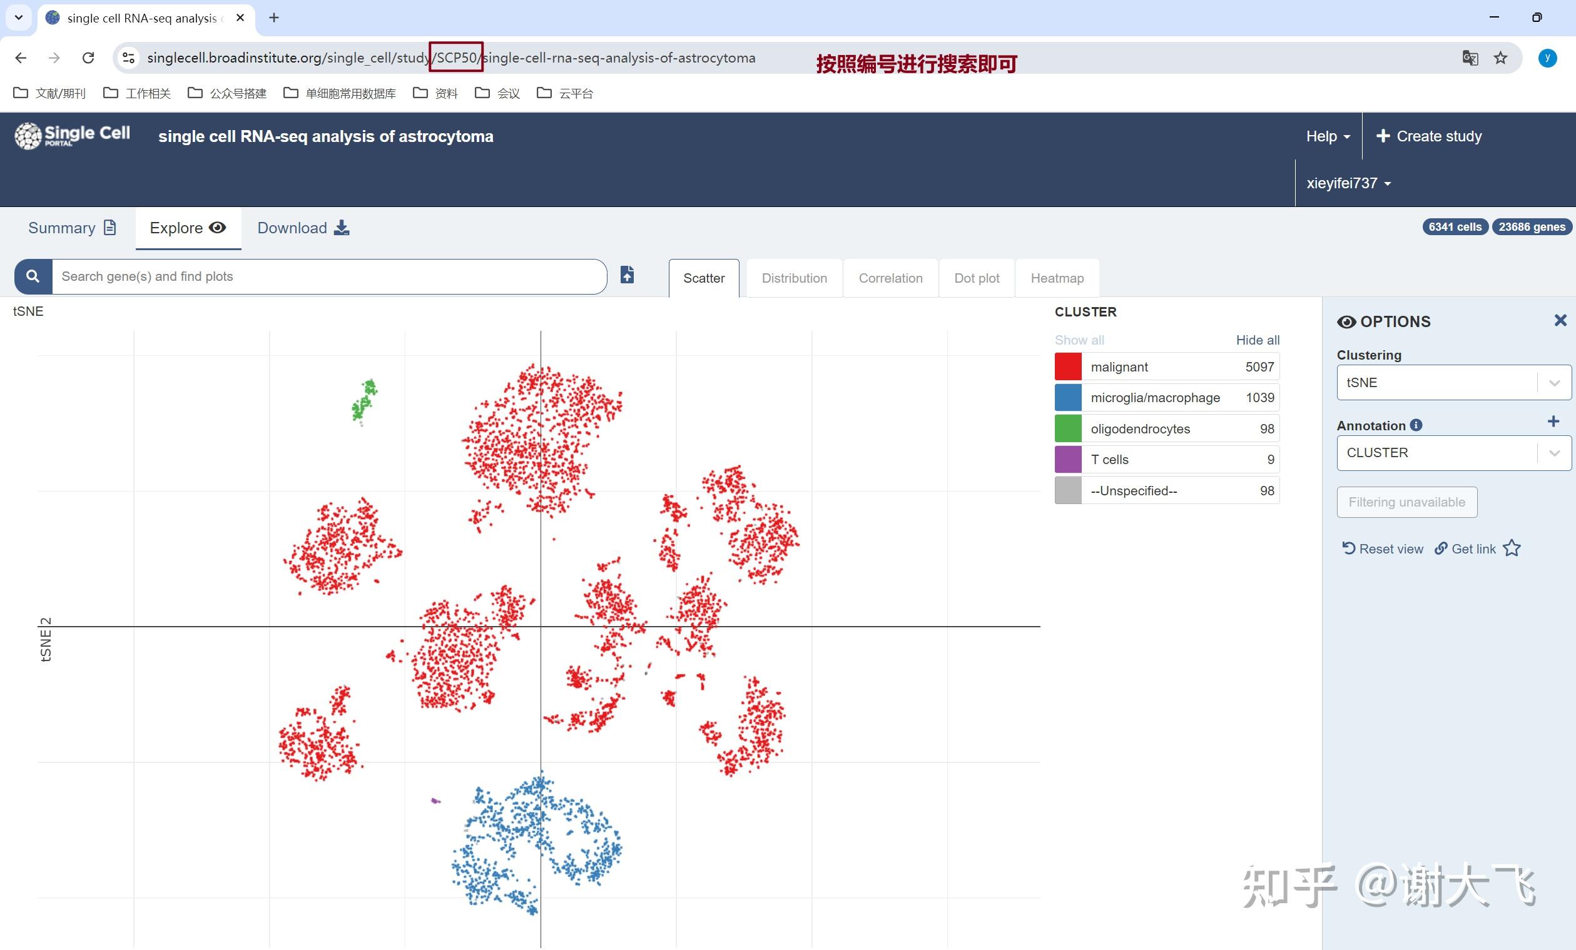The width and height of the screenshot is (1576, 950).
Task: Click the Single Cell Portal logo
Action: click(73, 136)
